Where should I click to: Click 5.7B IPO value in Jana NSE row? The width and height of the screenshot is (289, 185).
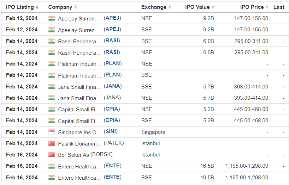208,98
